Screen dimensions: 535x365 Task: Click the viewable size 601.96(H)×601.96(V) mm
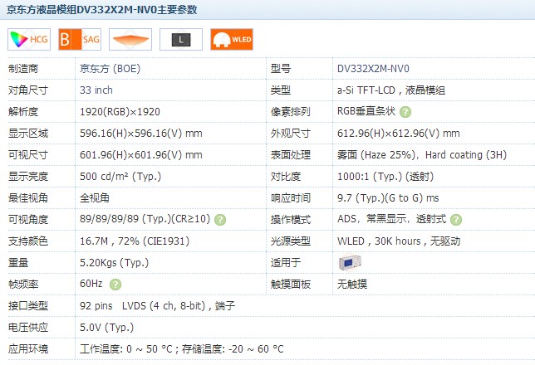pos(141,155)
